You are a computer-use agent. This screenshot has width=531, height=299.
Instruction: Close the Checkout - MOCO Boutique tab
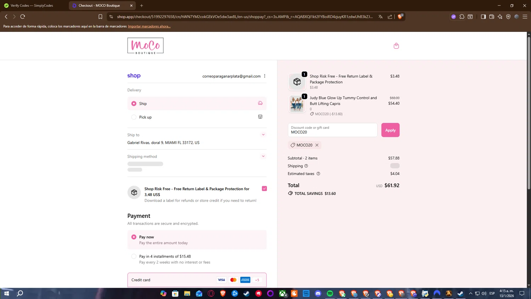[131, 6]
